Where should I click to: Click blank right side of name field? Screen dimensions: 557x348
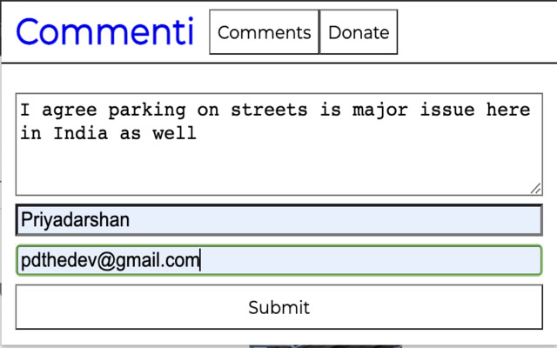coord(392,220)
